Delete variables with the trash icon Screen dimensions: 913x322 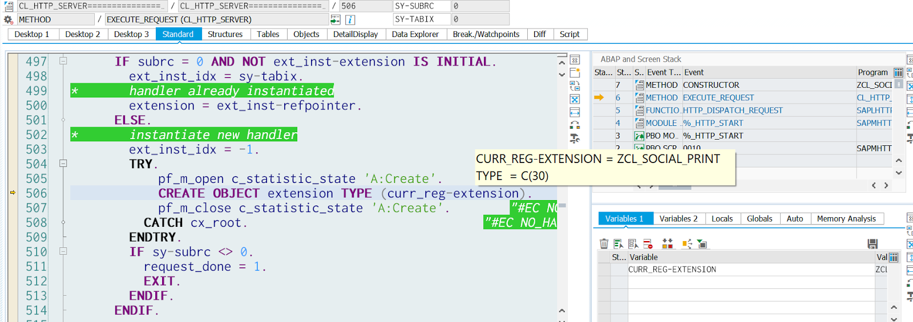(x=604, y=244)
